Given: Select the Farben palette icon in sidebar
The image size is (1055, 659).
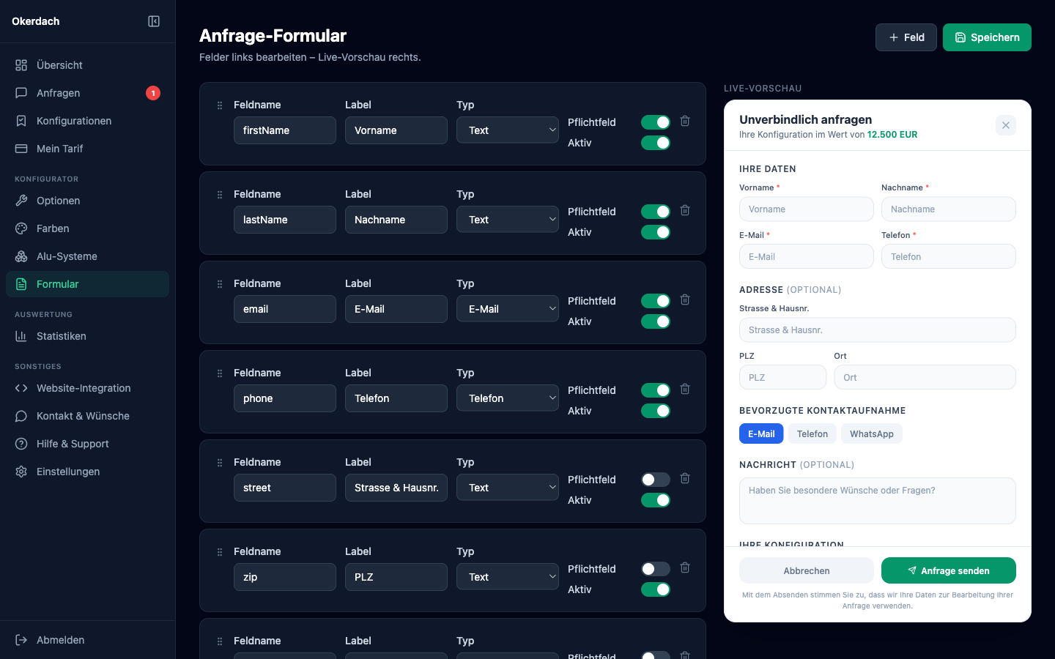Looking at the screenshot, I should pyautogui.click(x=23, y=228).
